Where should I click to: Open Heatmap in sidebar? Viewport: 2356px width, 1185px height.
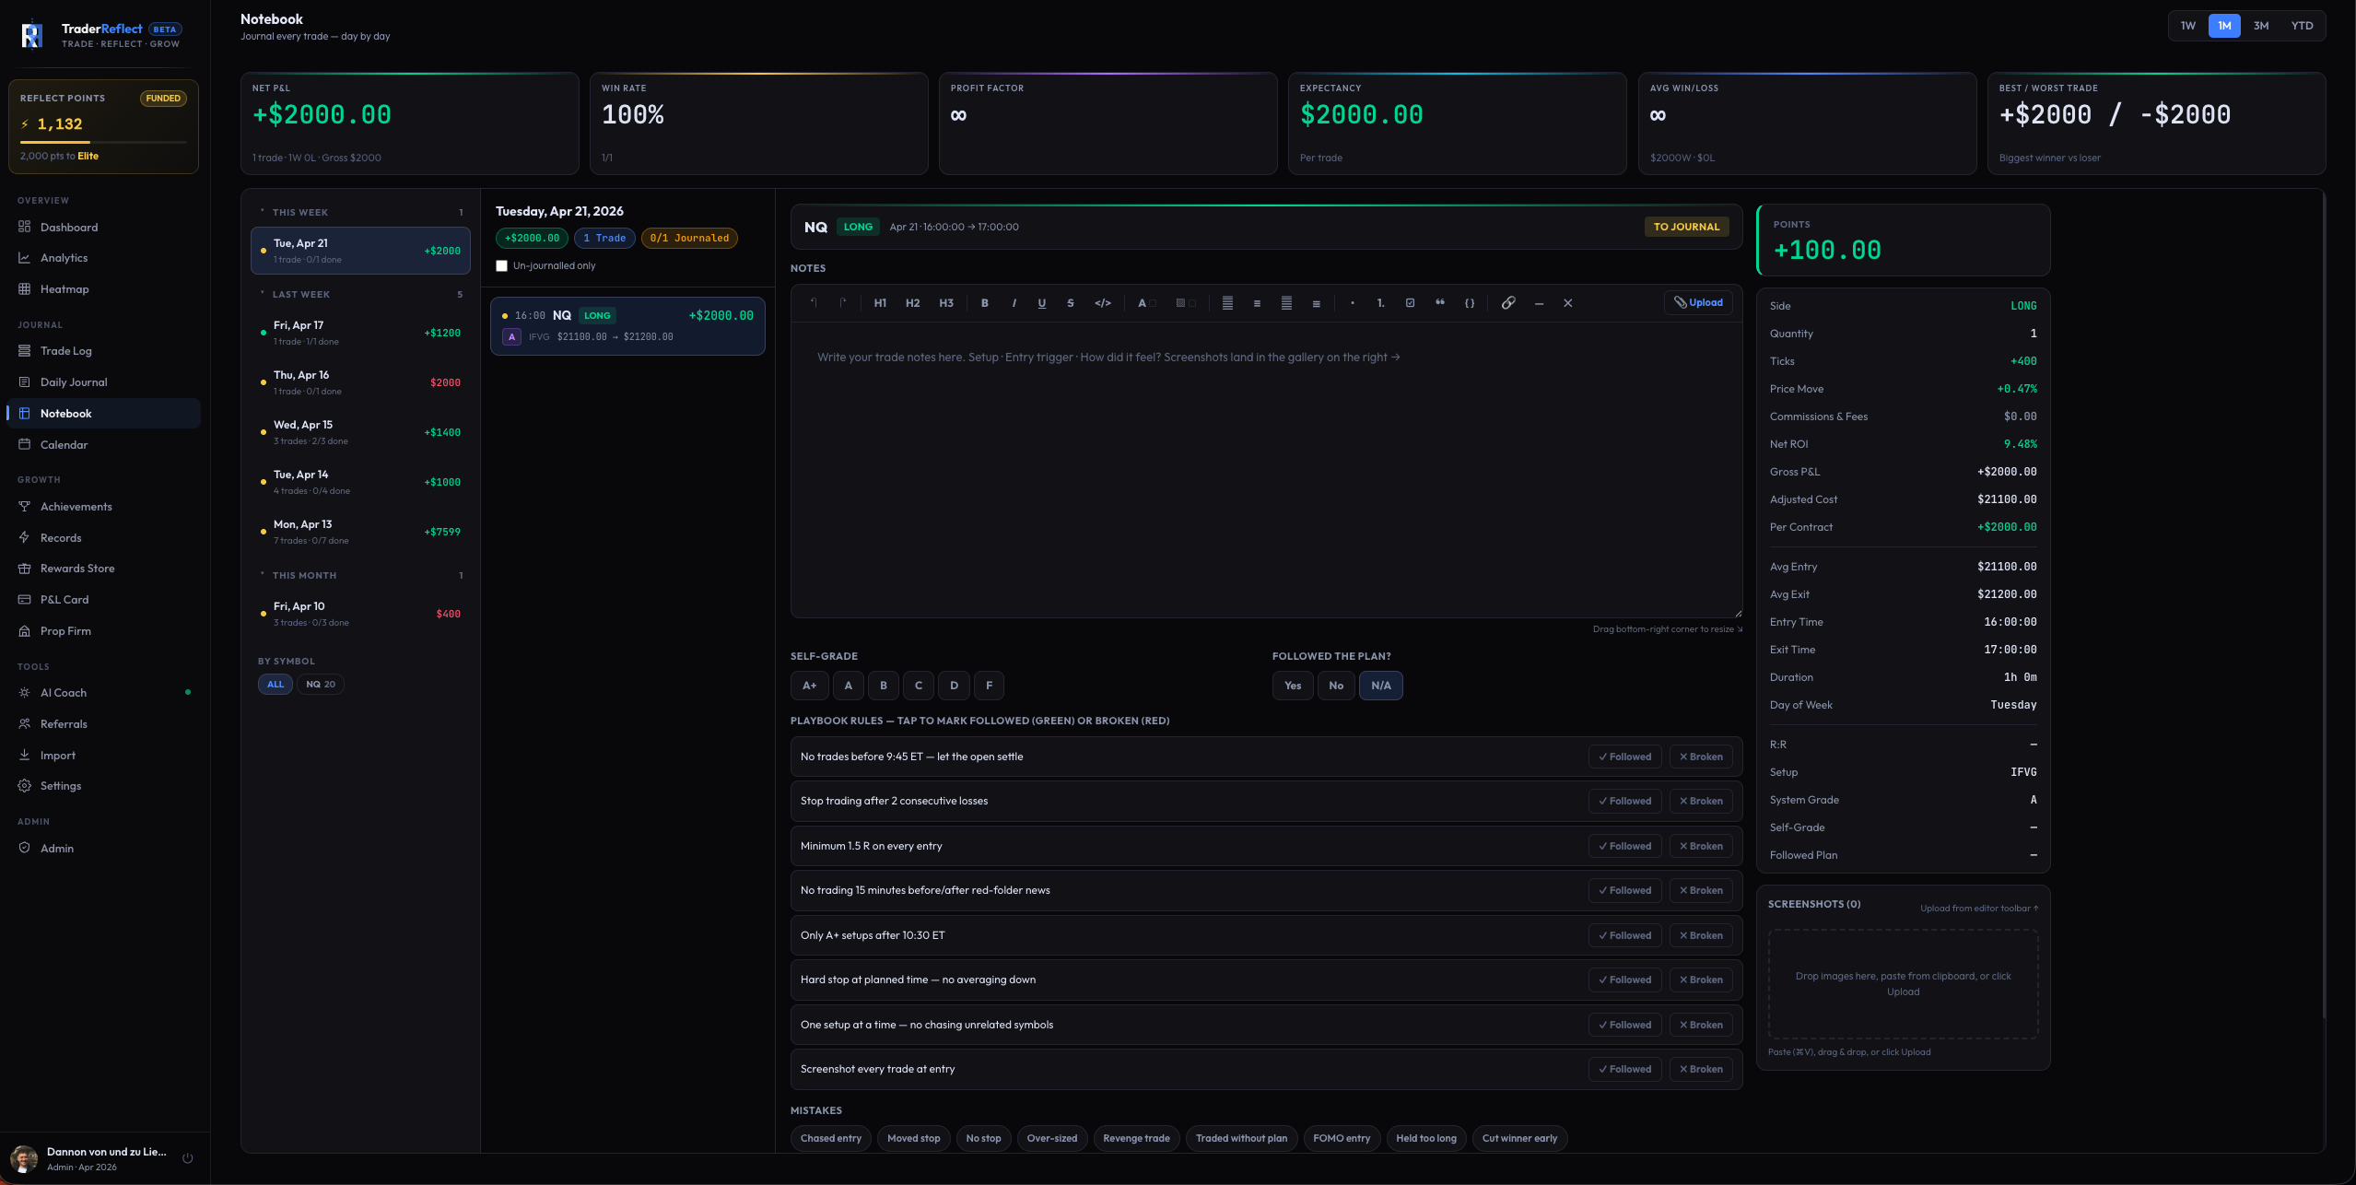(x=103, y=289)
